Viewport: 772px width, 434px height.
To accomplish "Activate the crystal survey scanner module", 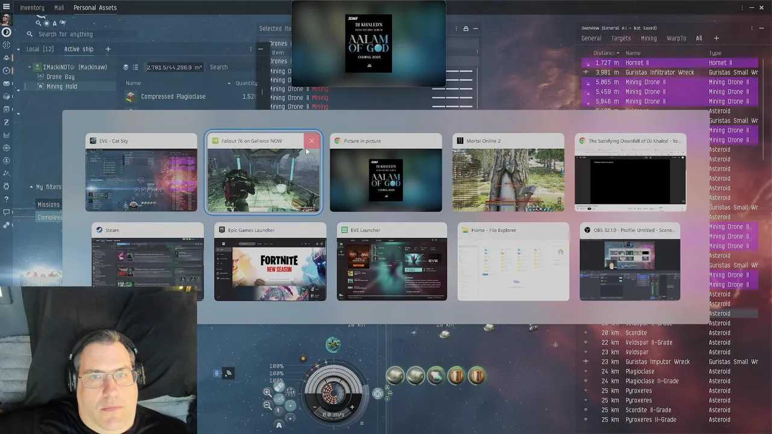I will pos(436,376).
